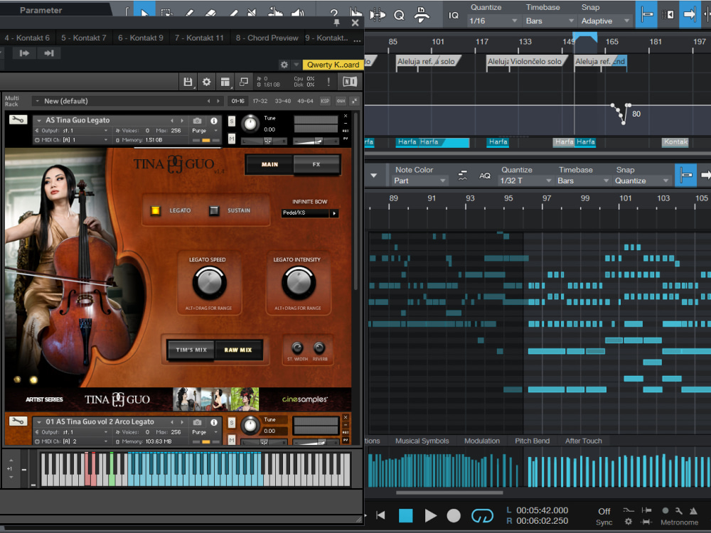Switch to the 8 - Chord Preview tab
Image resolution: width=711 pixels, height=533 pixels.
pyautogui.click(x=267, y=38)
